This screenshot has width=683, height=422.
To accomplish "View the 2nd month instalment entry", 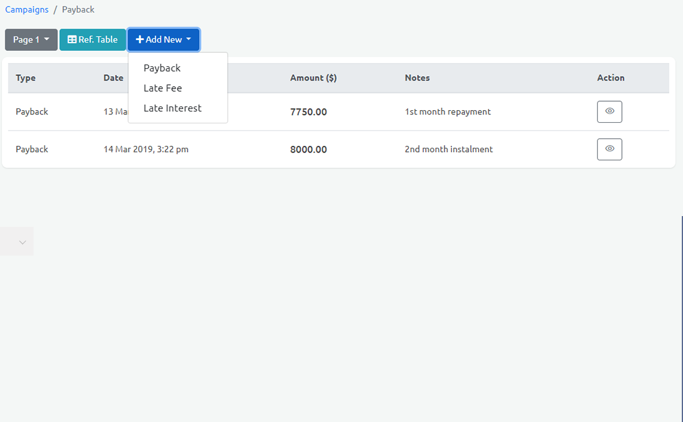I will pos(609,149).
